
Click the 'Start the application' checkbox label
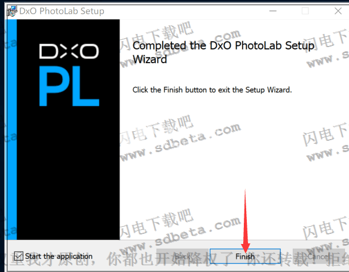click(59, 256)
